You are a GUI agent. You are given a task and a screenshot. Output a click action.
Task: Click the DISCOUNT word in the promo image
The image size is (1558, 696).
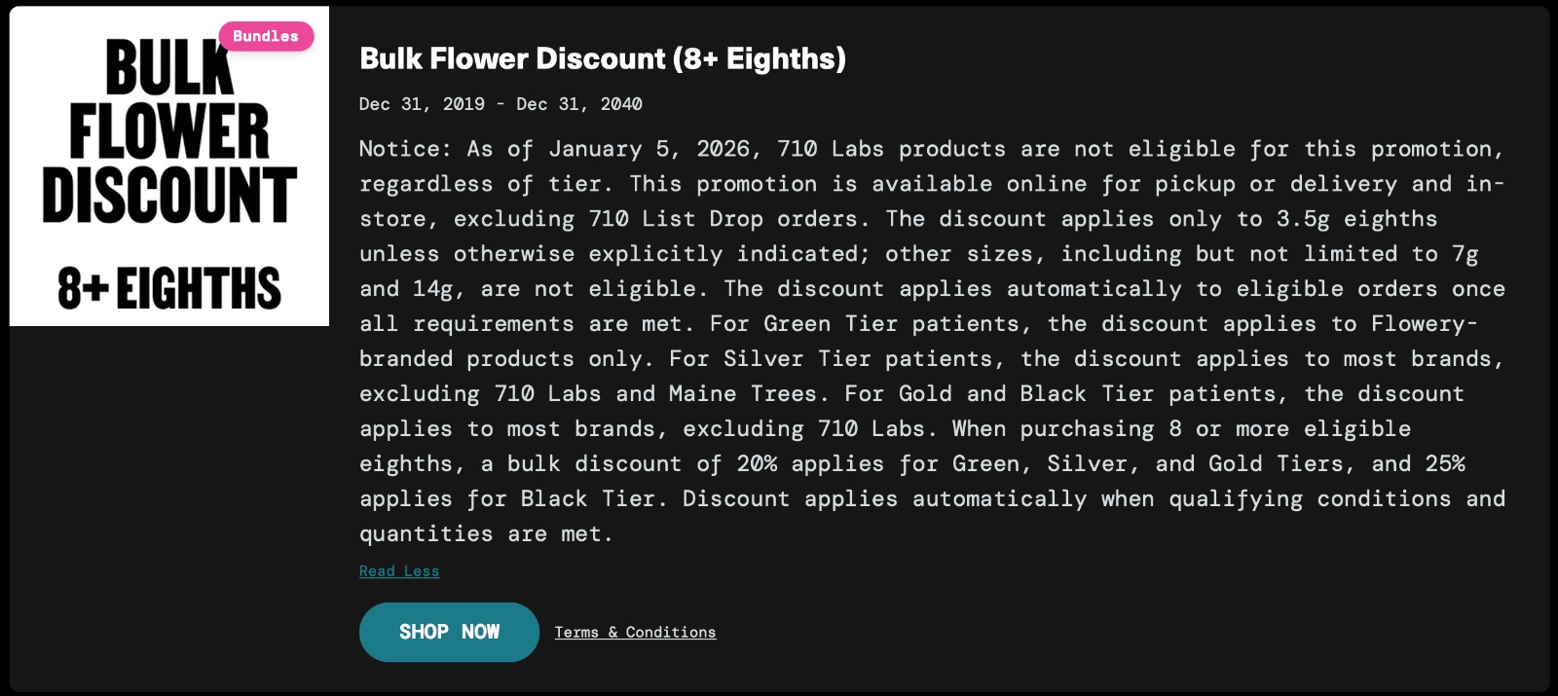click(x=169, y=195)
